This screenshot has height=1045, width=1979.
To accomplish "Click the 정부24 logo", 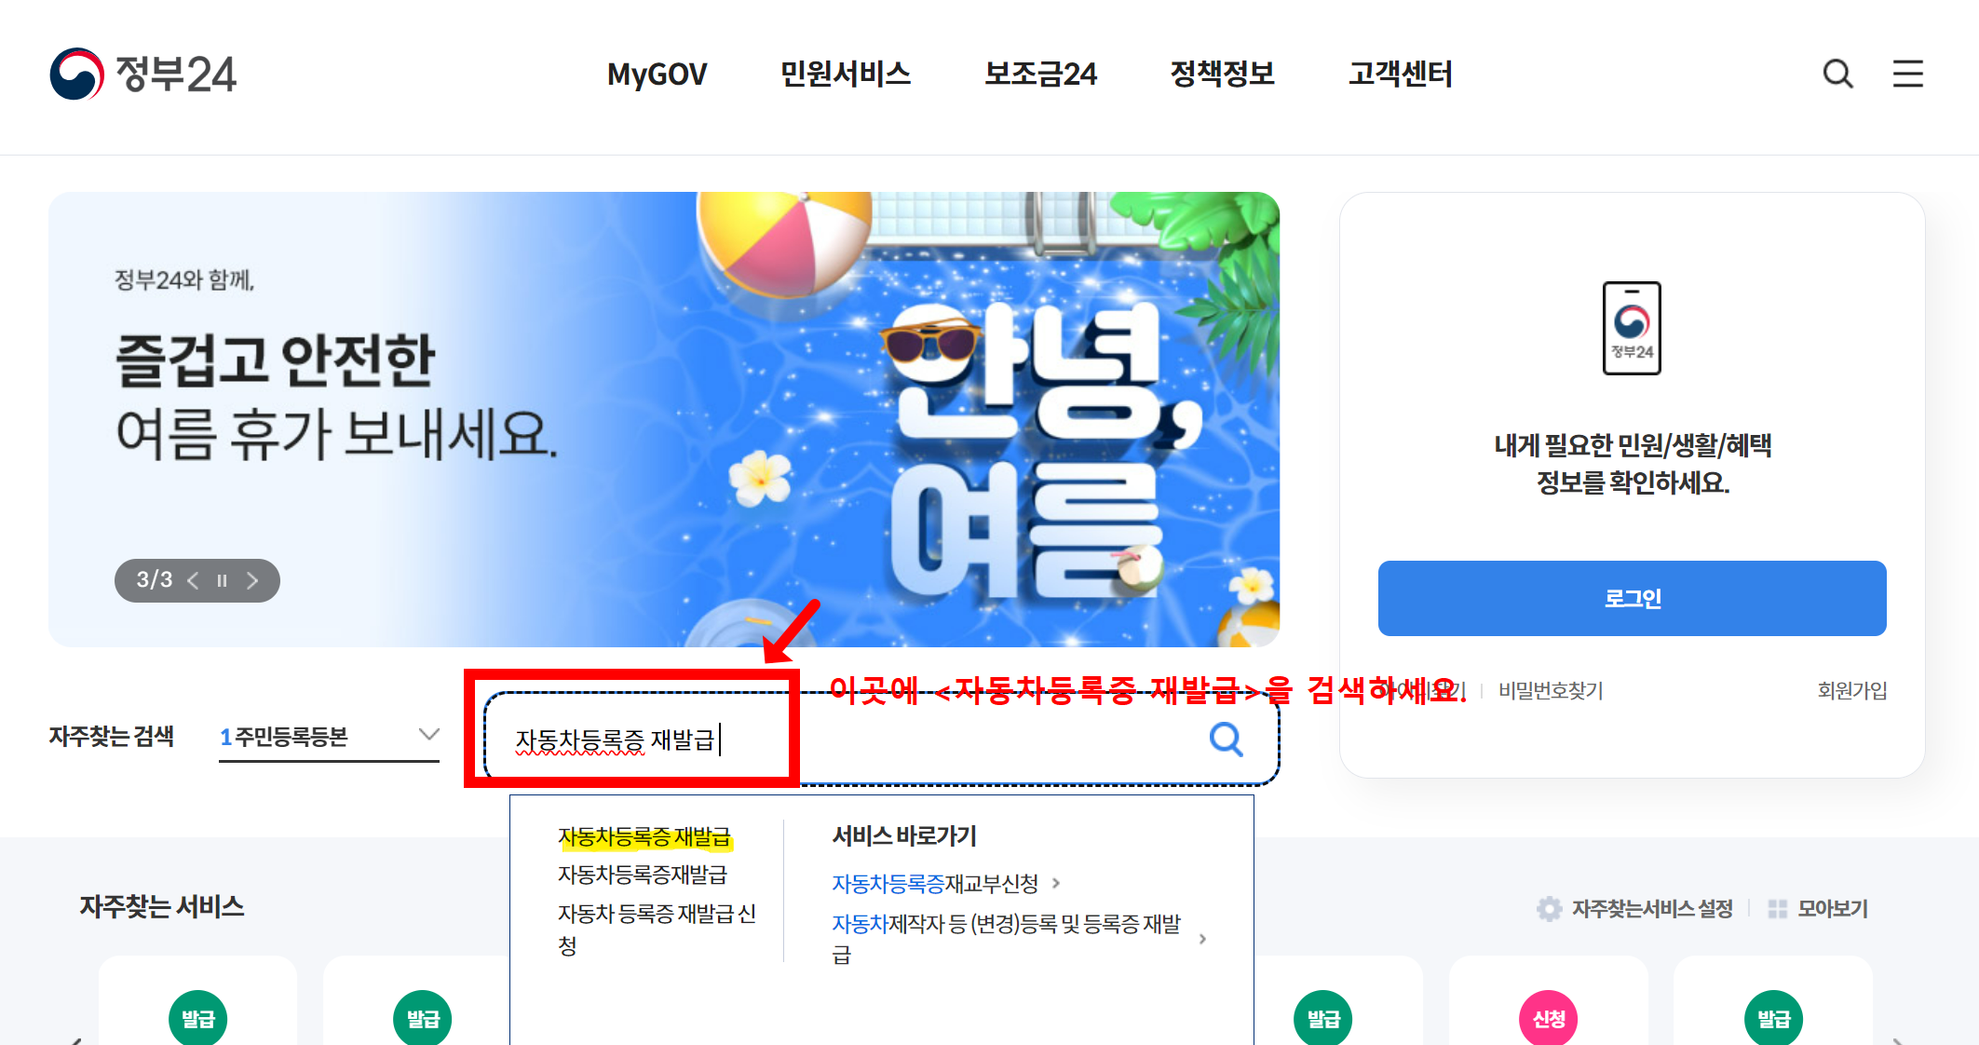I will (x=143, y=74).
